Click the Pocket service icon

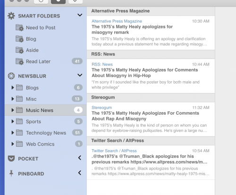pyautogui.click(x=11, y=159)
